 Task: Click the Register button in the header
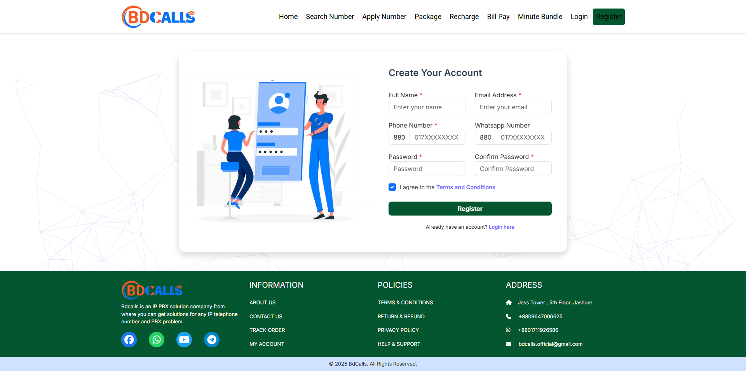pyautogui.click(x=608, y=17)
